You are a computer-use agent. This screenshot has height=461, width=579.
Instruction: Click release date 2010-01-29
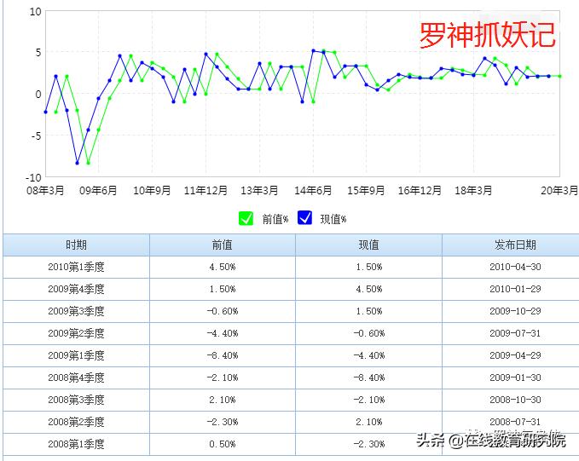click(515, 289)
